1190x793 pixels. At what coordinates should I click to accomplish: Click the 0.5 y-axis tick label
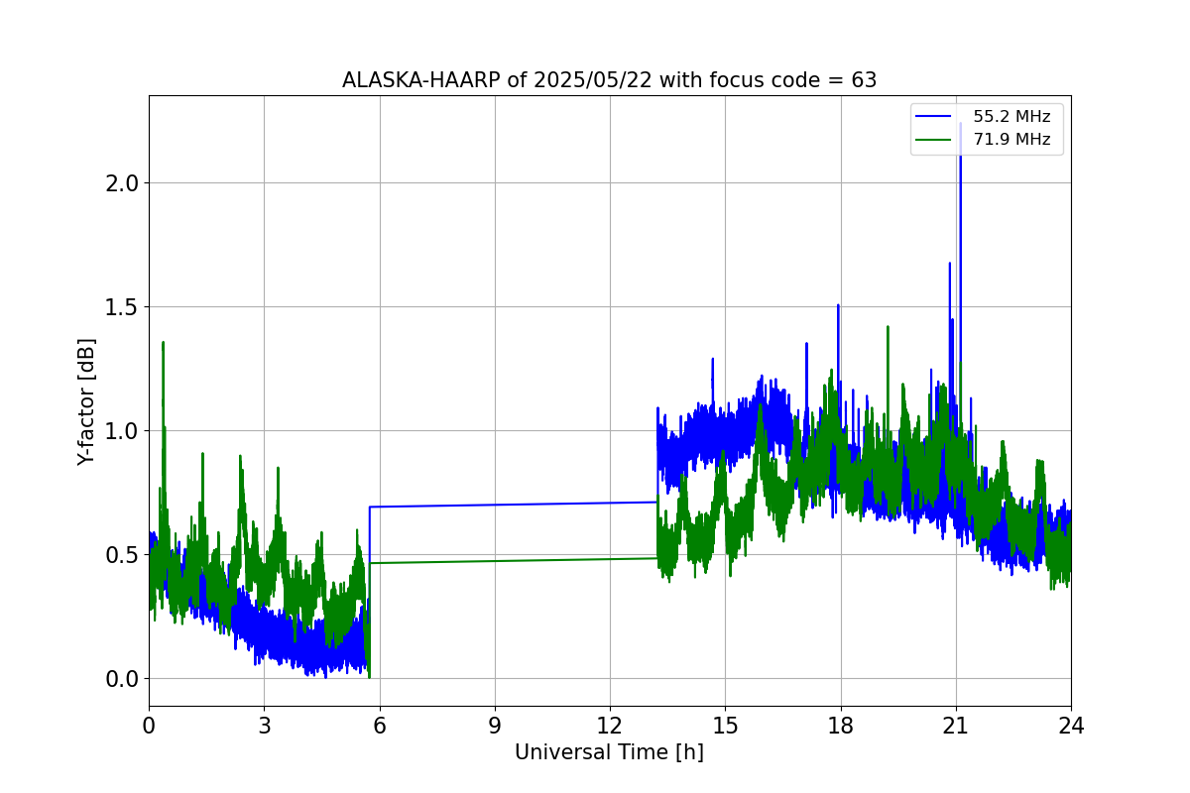(122, 554)
